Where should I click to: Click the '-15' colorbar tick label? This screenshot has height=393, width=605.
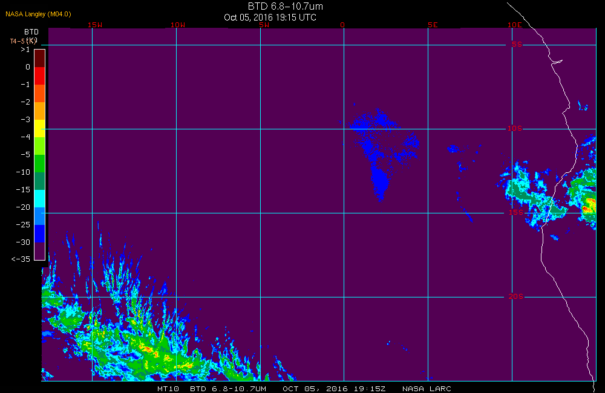(x=23, y=190)
